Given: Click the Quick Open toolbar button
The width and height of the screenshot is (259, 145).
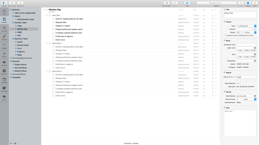Looking at the screenshot, I should point(166,3).
